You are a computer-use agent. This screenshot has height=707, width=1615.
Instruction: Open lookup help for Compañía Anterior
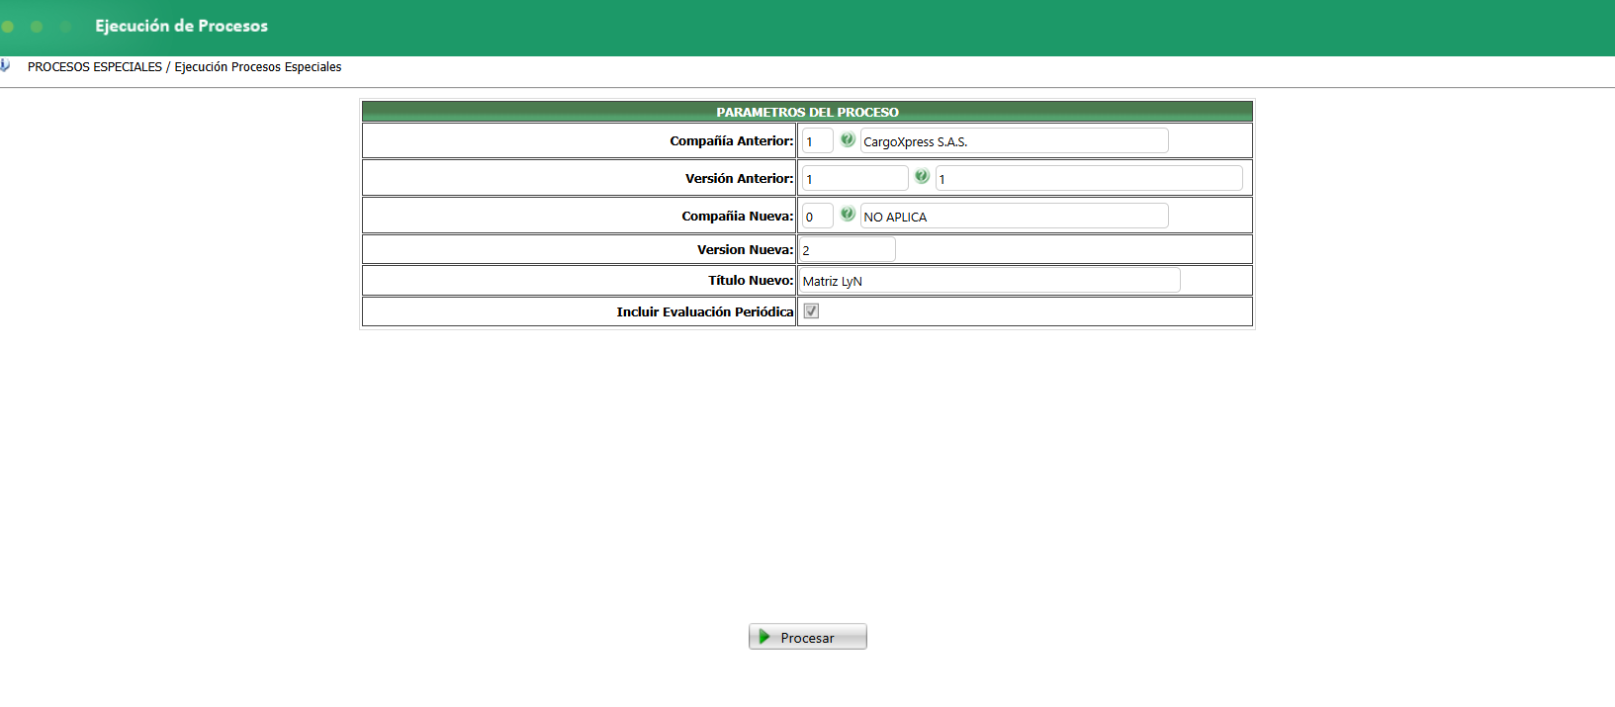click(848, 139)
